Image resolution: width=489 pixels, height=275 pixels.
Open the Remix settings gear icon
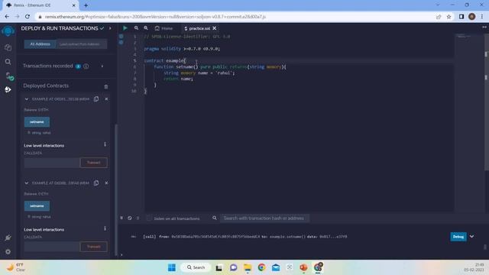coord(8,251)
